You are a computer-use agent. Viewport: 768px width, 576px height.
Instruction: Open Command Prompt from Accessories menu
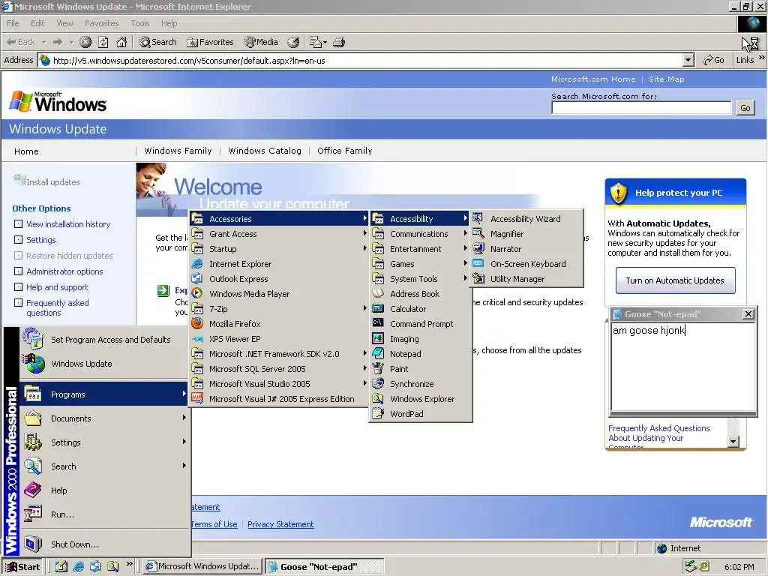tap(420, 324)
